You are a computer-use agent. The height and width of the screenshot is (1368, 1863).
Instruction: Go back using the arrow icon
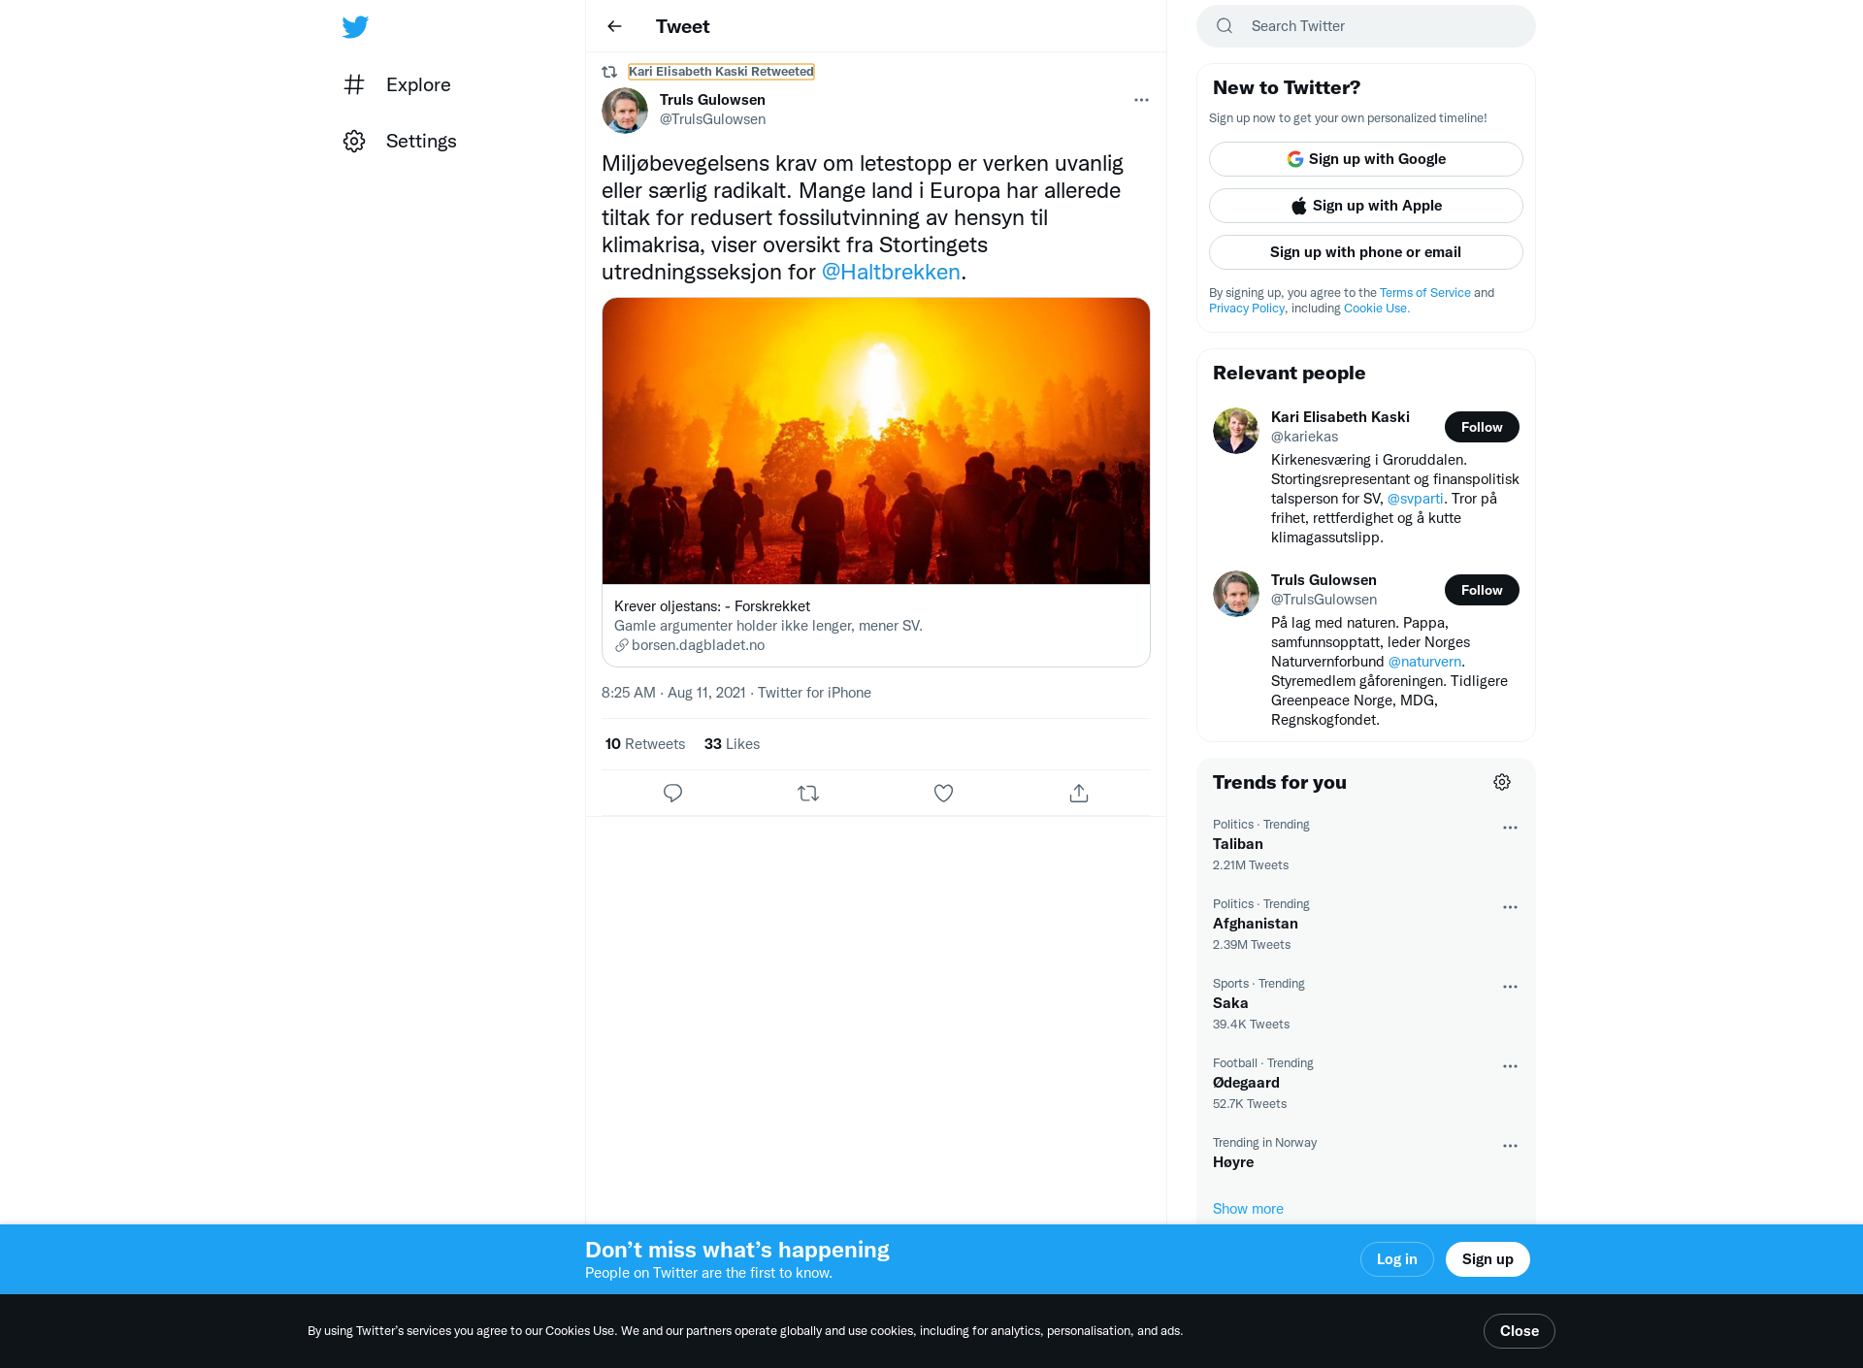pyautogui.click(x=614, y=26)
